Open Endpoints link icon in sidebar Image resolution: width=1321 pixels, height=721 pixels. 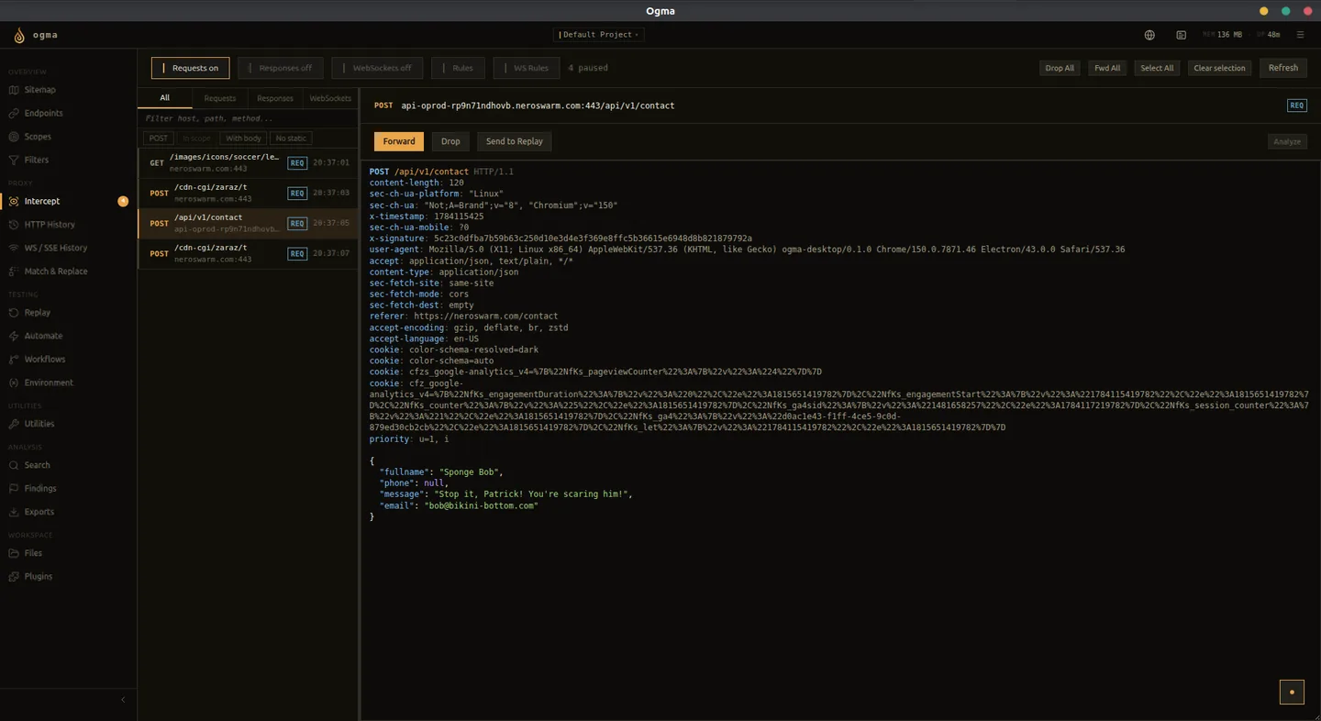(14, 113)
